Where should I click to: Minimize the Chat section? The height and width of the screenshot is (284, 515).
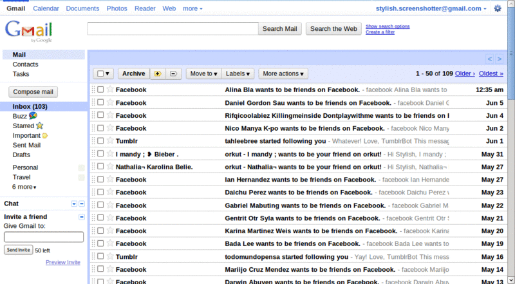coord(82,204)
